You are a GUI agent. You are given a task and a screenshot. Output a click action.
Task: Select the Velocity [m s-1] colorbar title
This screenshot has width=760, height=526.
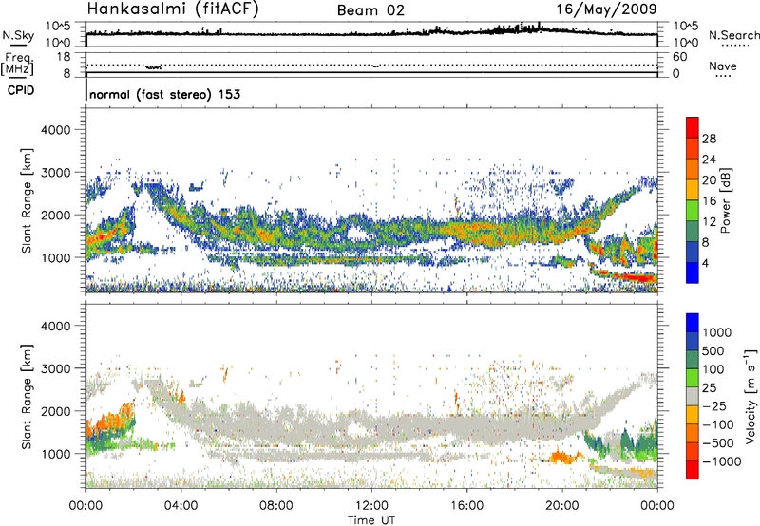coord(750,396)
